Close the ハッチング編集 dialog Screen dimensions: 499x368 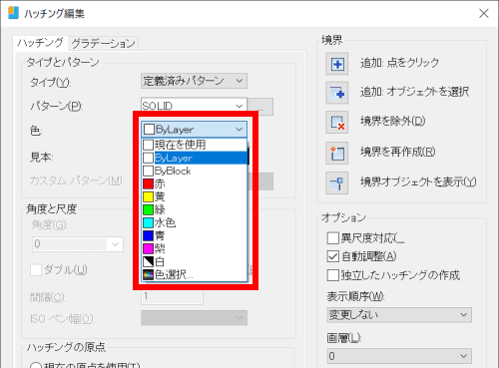tap(484, 13)
